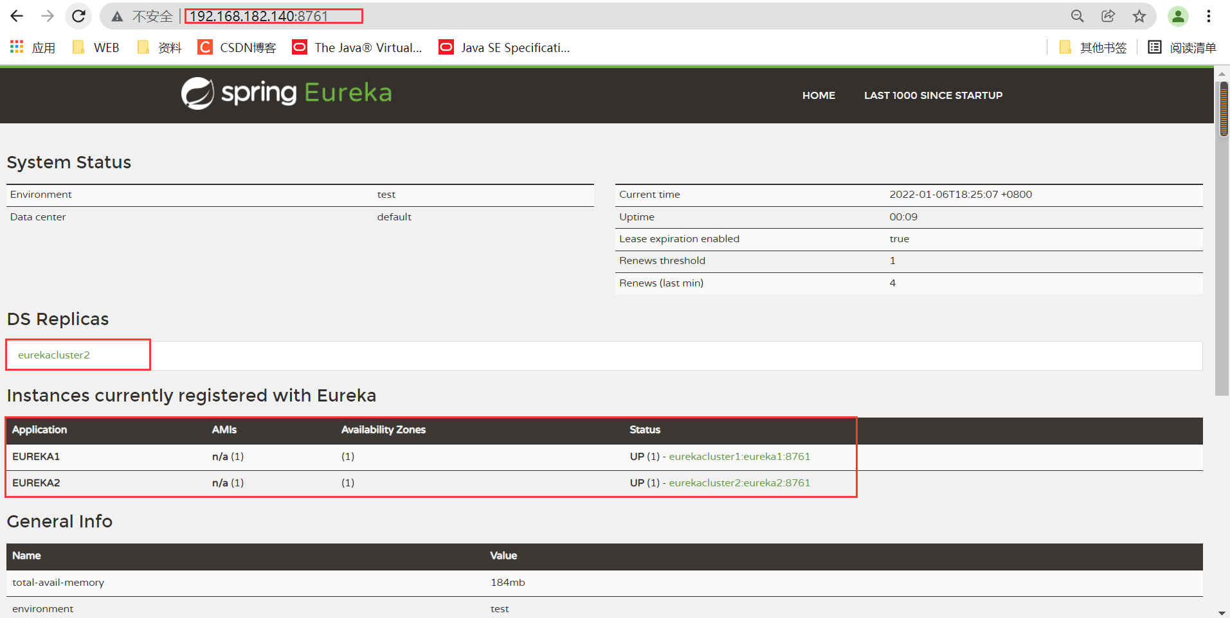This screenshot has width=1230, height=618.
Task: Click the browser forward arrow
Action: click(48, 16)
